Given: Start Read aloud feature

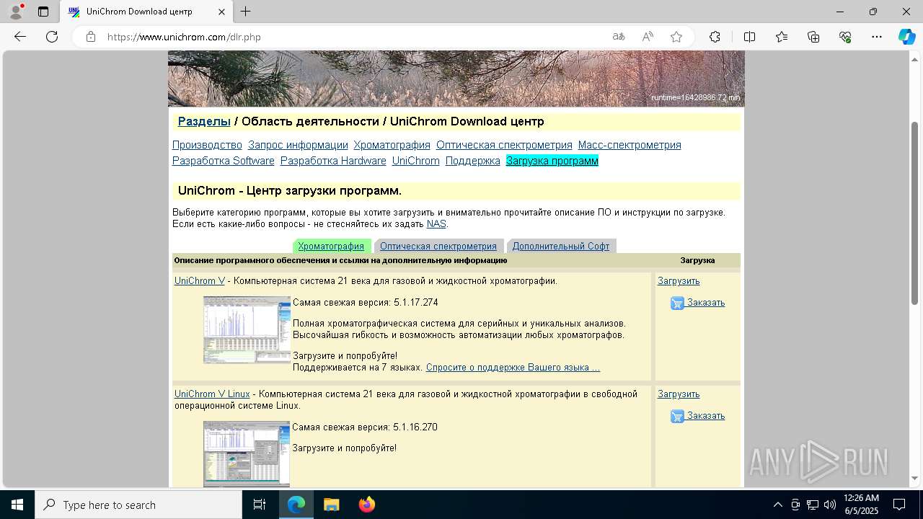Looking at the screenshot, I should point(648,37).
